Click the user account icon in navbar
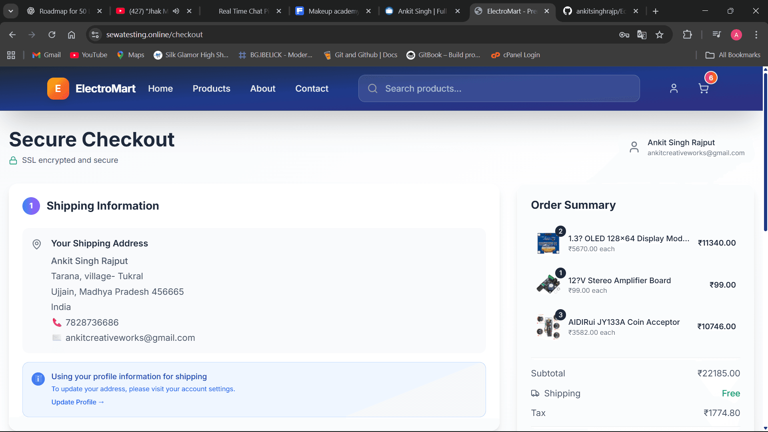Viewport: 768px width, 432px height. (x=674, y=88)
